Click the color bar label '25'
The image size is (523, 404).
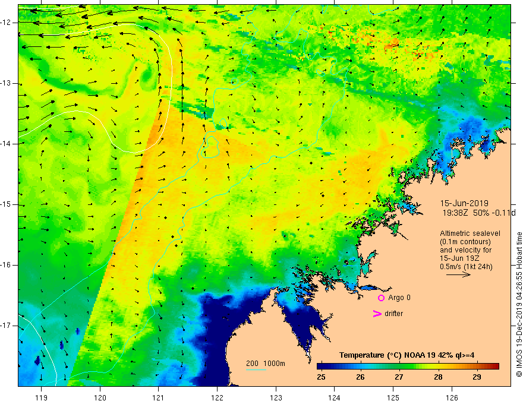point(321,377)
